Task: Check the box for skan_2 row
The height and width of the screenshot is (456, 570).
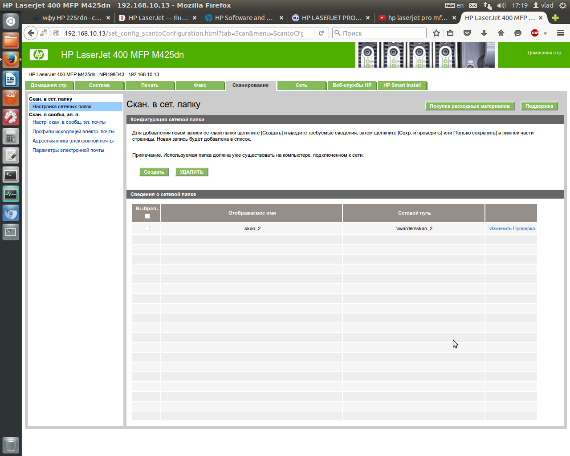Action: point(147,228)
